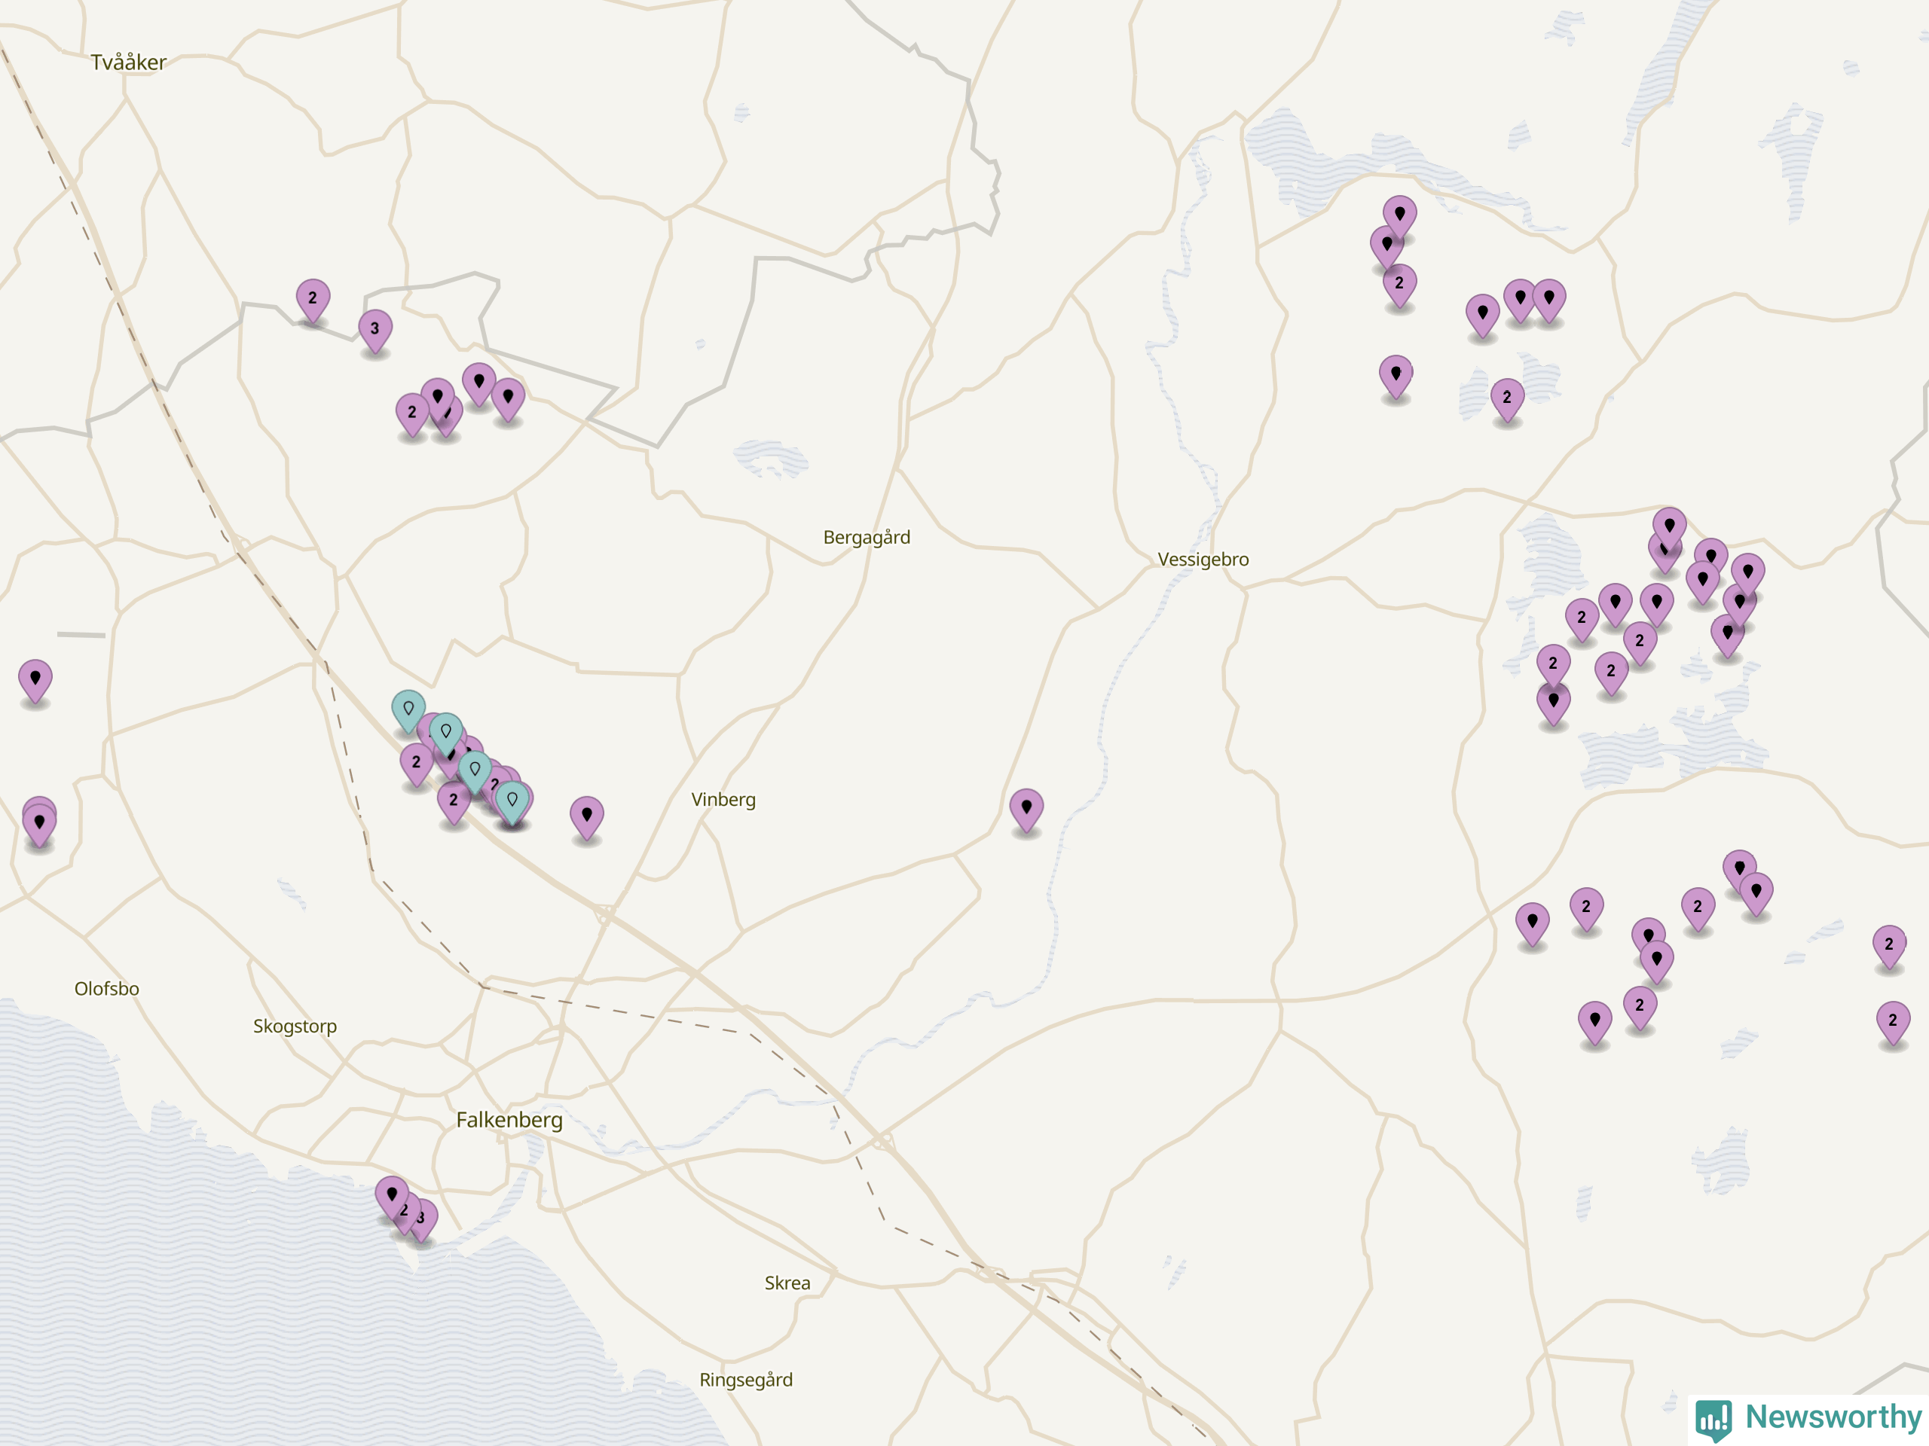Select the Vessigebro place label
This screenshot has width=1929, height=1446.
(1203, 560)
